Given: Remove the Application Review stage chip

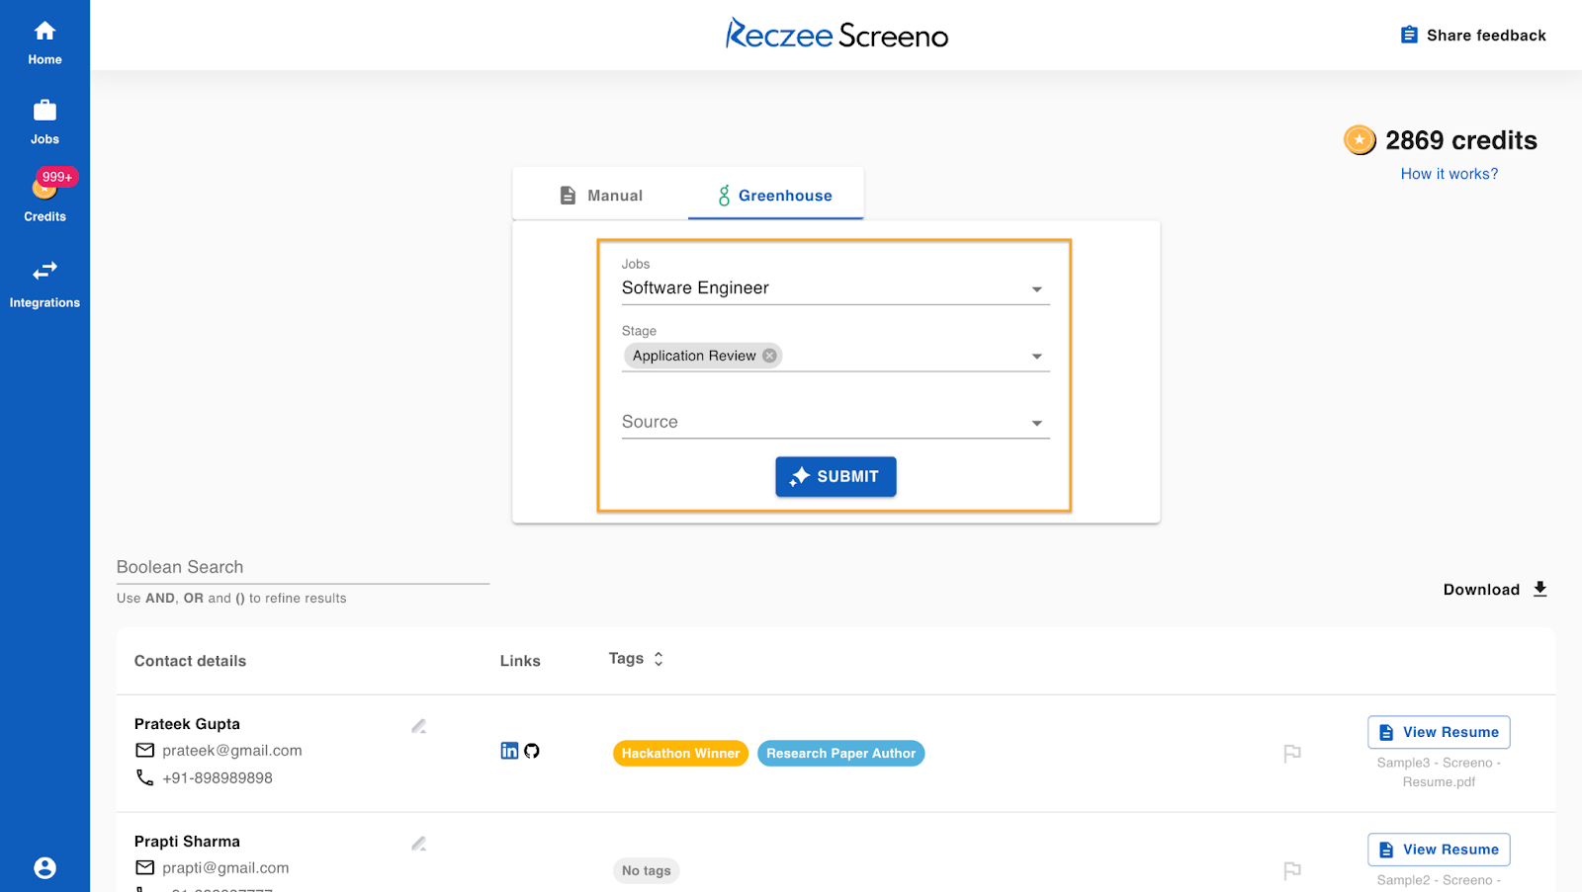Looking at the screenshot, I should click(769, 356).
